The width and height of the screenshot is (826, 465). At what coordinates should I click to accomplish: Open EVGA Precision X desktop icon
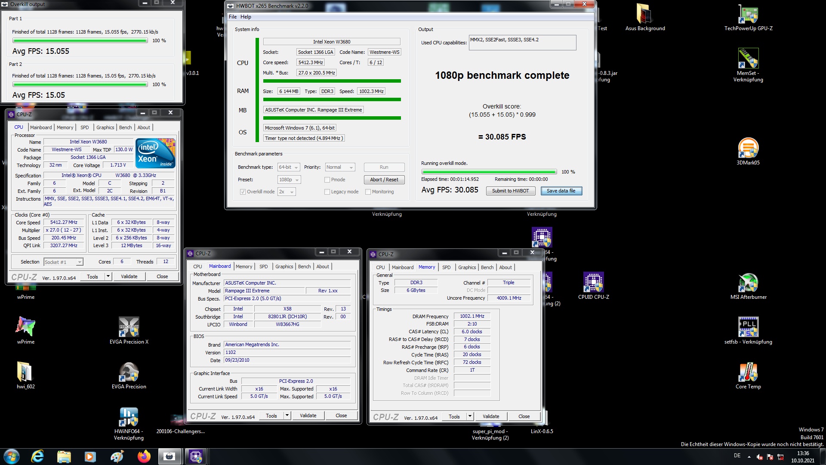pos(129,331)
